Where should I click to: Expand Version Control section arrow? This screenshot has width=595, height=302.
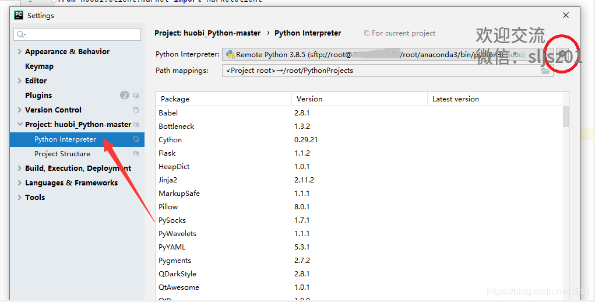coord(19,110)
